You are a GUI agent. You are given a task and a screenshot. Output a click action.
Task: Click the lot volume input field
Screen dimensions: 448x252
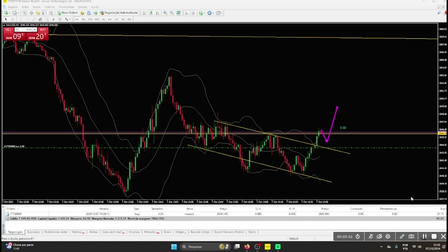(26, 30)
